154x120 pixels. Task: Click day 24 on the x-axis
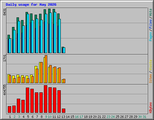[x=113, y=117]
